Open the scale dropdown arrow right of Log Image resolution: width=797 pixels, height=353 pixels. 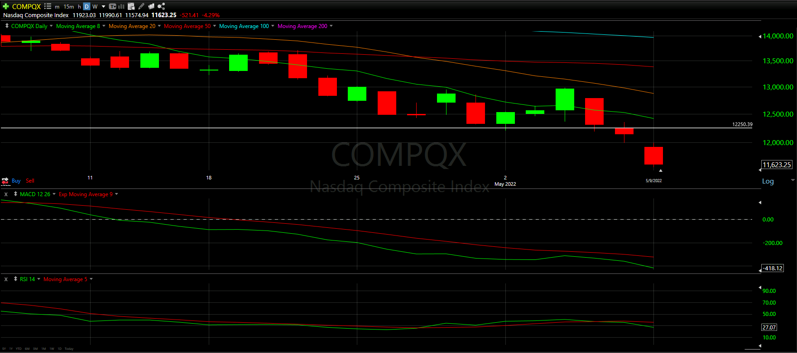[x=792, y=180]
